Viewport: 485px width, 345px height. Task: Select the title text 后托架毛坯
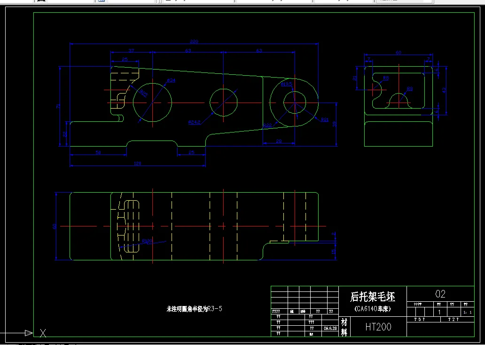[x=372, y=297]
